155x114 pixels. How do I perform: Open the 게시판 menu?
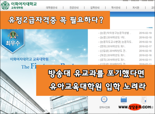pyautogui.click(x=136, y=8)
